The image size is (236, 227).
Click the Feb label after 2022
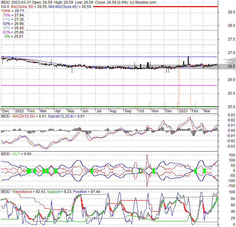(x=31, y=111)
